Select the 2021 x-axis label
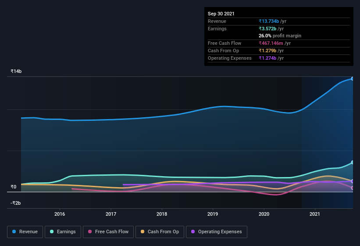 pyautogui.click(x=315, y=214)
